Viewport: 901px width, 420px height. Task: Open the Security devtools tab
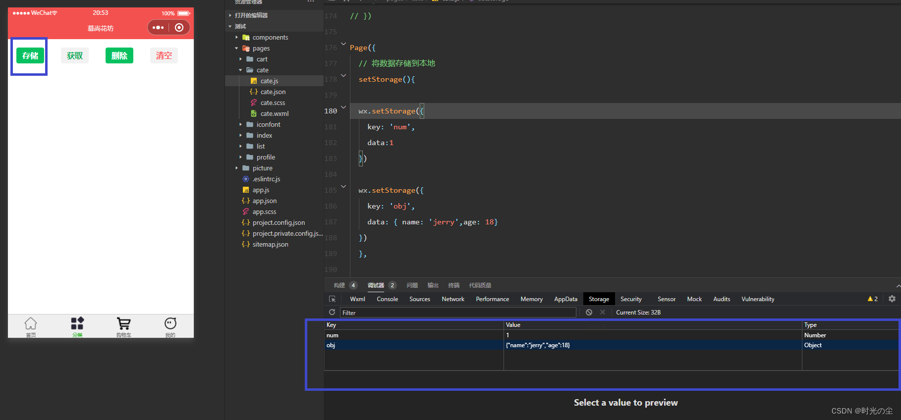[631, 299]
